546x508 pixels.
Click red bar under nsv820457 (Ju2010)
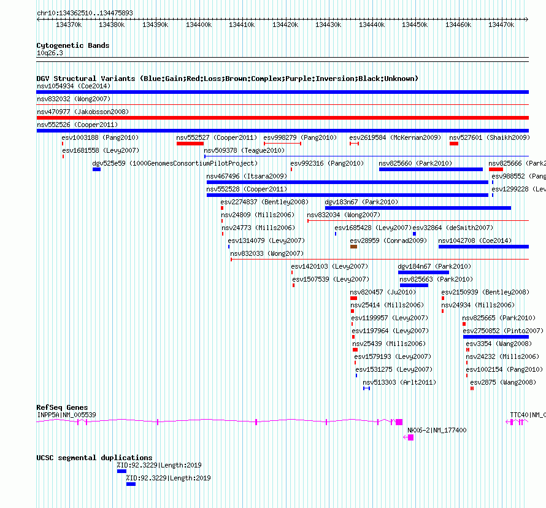(353, 298)
